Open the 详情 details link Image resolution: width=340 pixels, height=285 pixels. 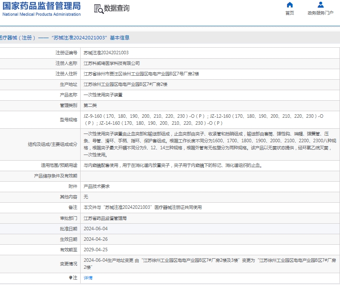(88, 278)
